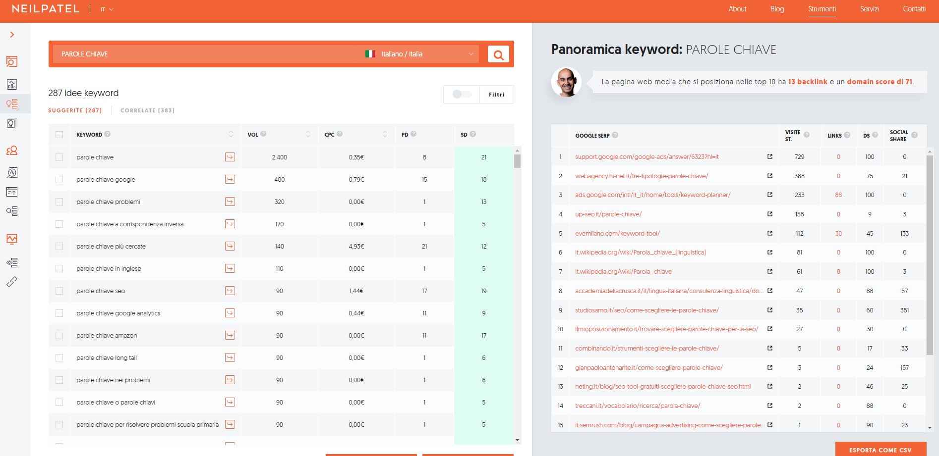Click the '13 backlink' highlighted text
This screenshot has height=456, width=939.
click(808, 82)
